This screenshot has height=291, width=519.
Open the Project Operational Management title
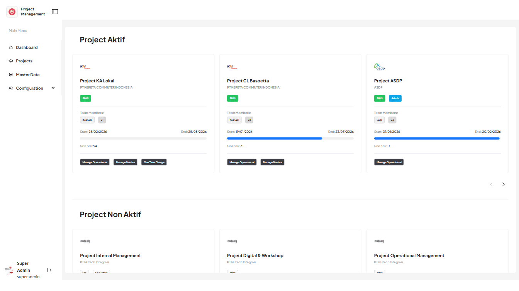click(409, 256)
